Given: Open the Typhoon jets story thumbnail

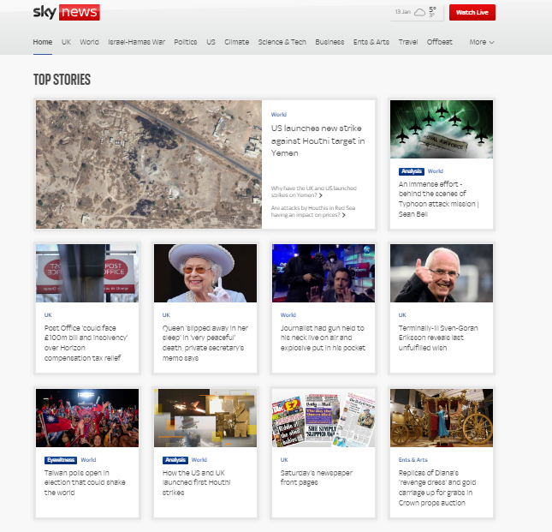Looking at the screenshot, I should (x=441, y=129).
